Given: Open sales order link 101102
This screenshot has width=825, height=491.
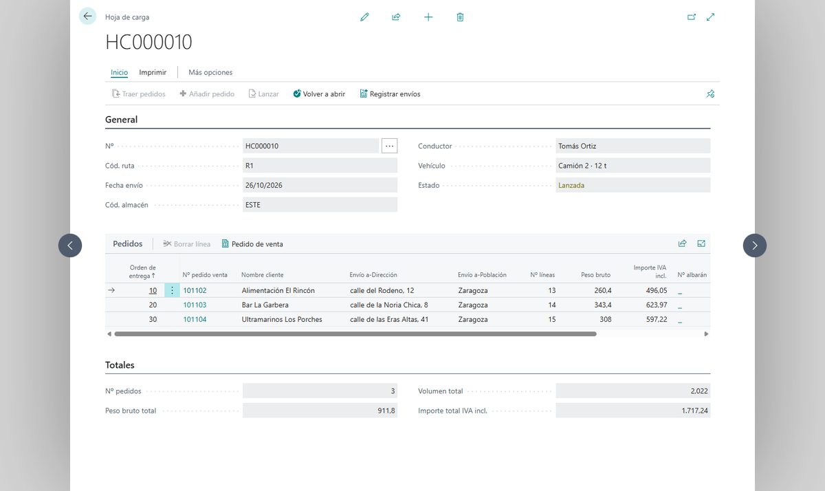Looking at the screenshot, I should click(195, 290).
